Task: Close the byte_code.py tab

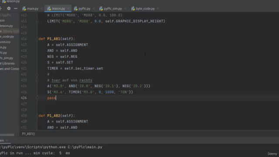Action: [x=158, y=9]
